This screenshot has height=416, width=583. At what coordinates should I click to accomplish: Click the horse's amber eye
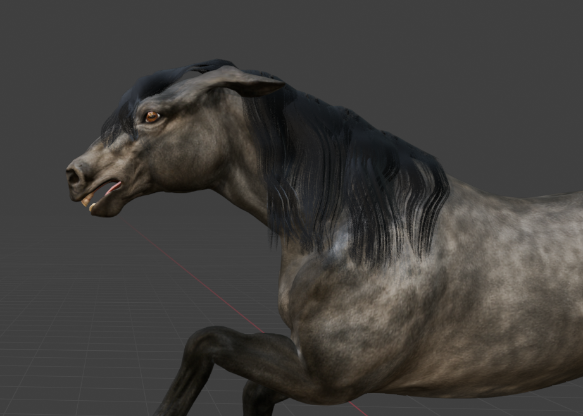[152, 117]
